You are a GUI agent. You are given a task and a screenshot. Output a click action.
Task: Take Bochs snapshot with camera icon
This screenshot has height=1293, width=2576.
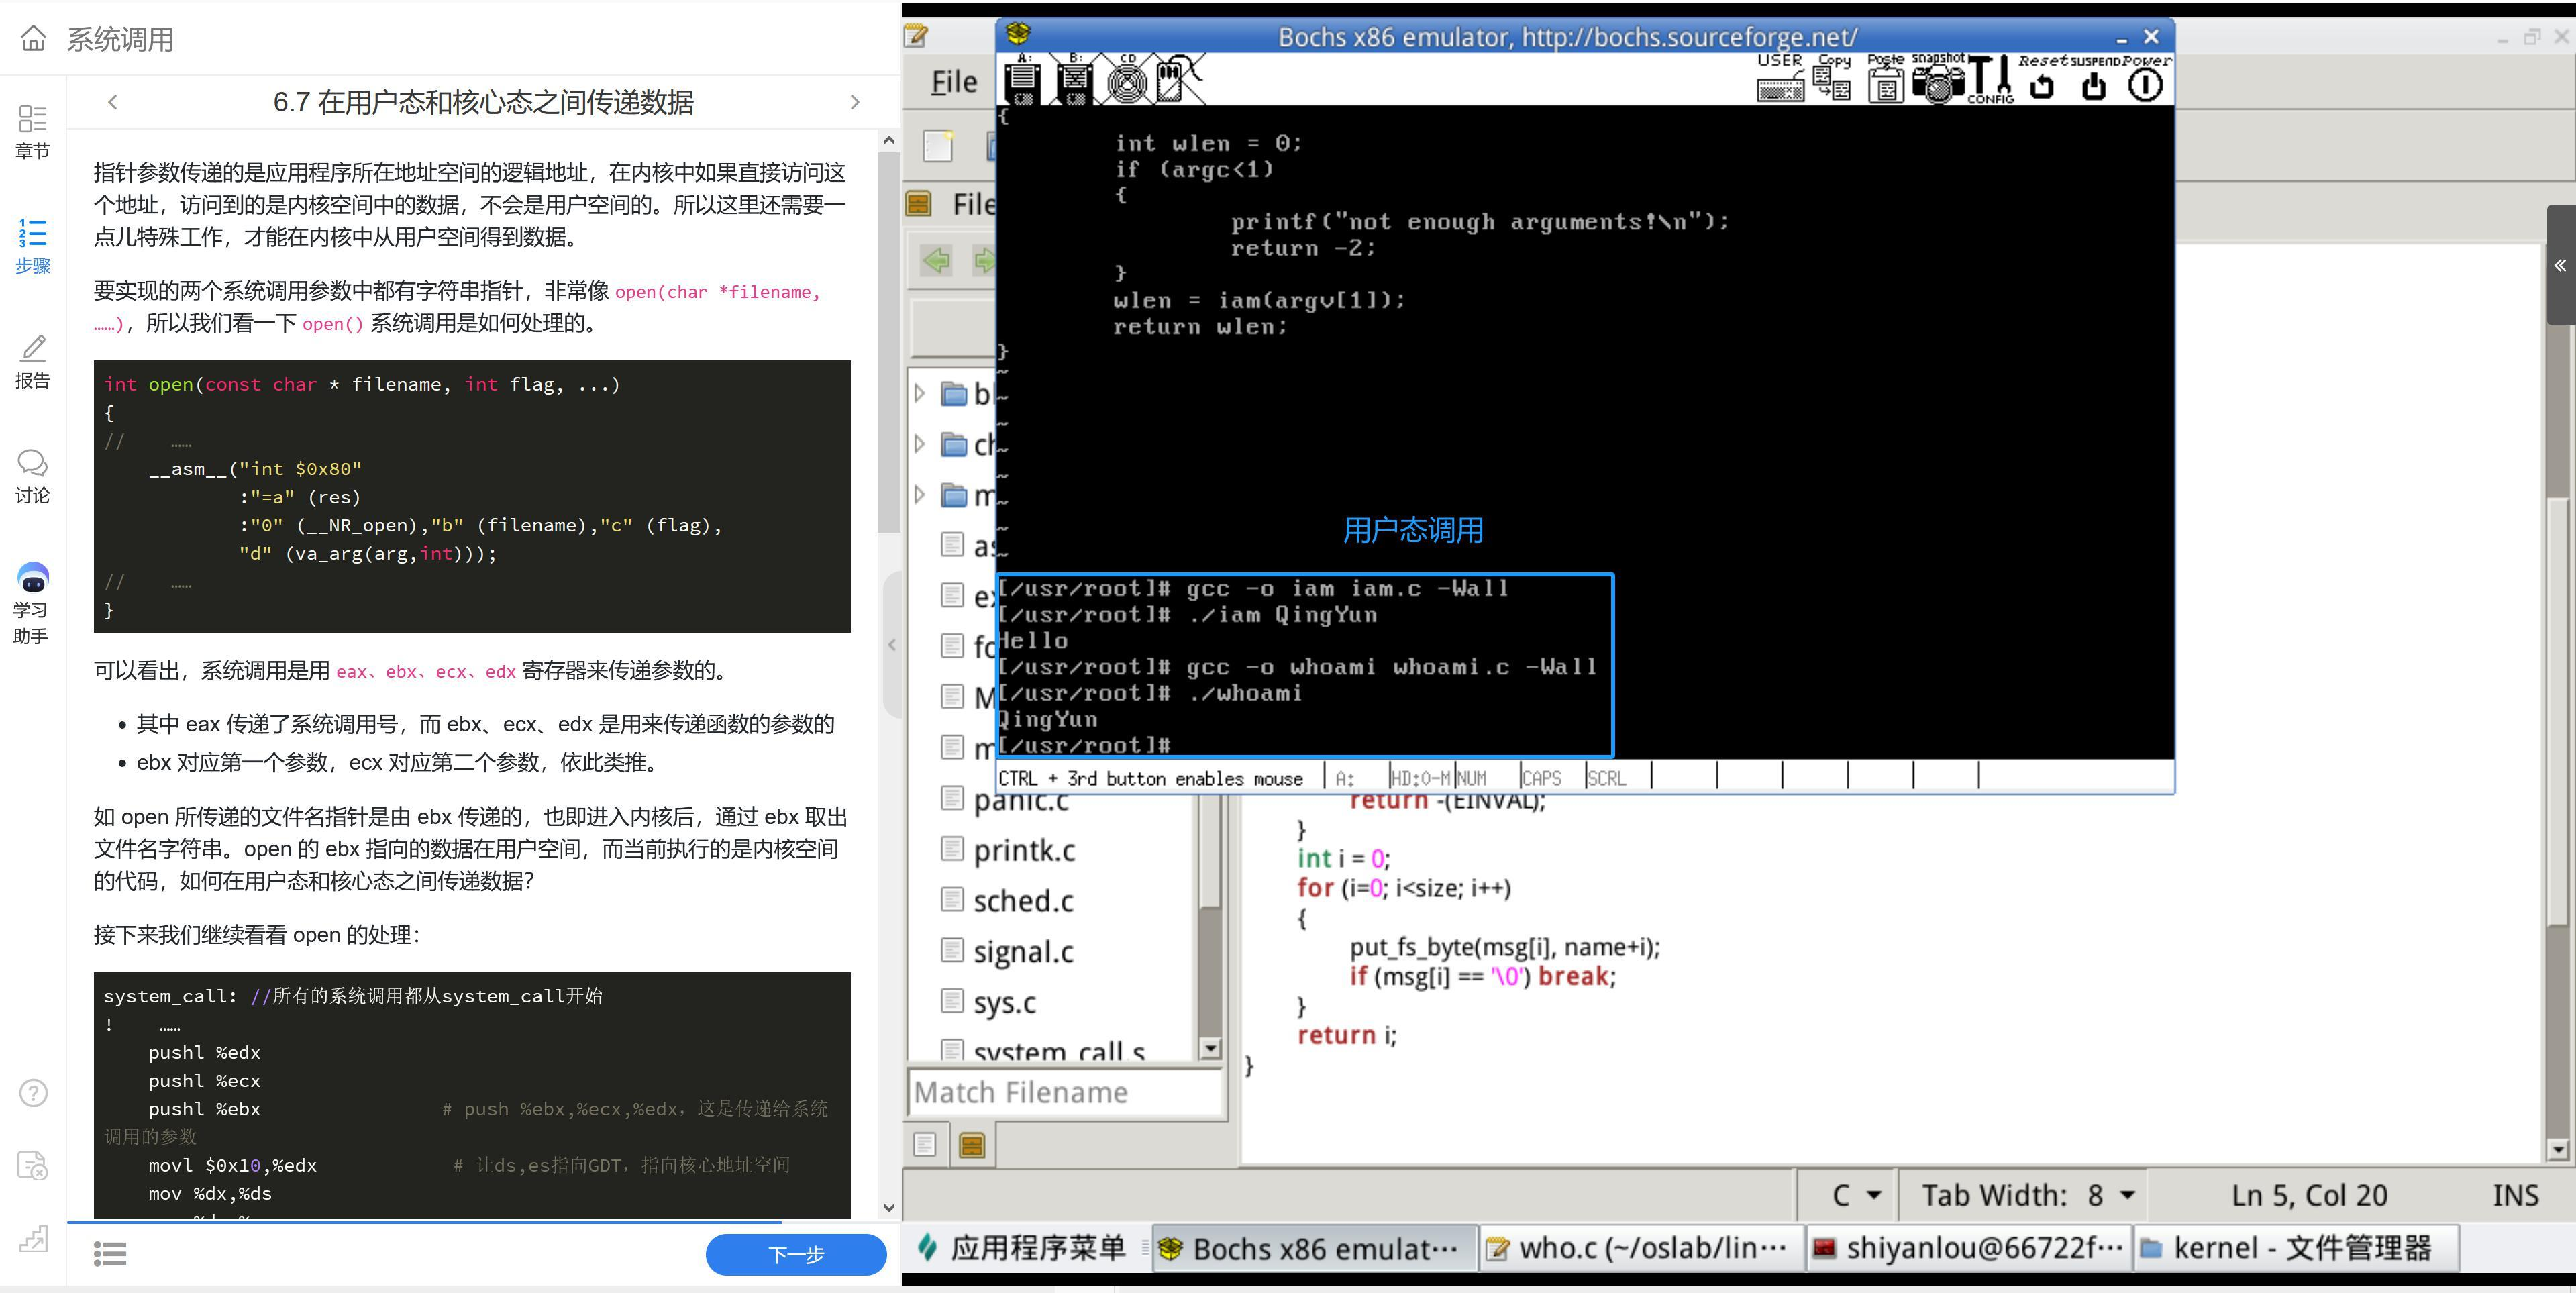pos(1938,78)
